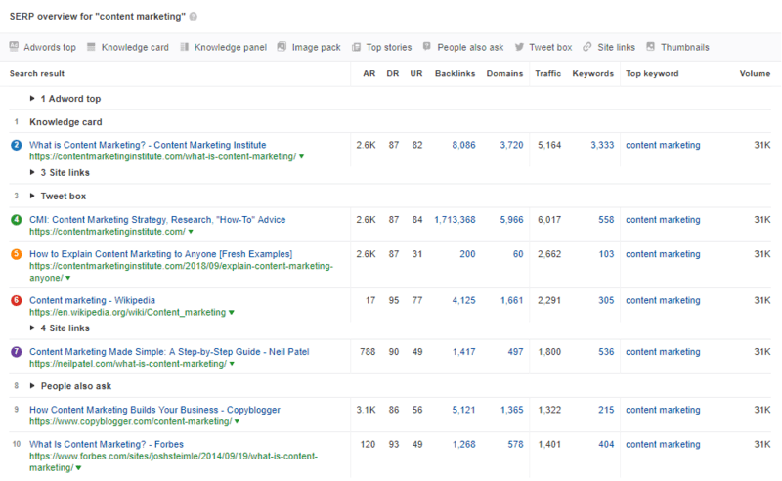Open dropdown after explain-content-marketing-anyone URL
Viewport: 782px width, 481px height.
point(67,278)
